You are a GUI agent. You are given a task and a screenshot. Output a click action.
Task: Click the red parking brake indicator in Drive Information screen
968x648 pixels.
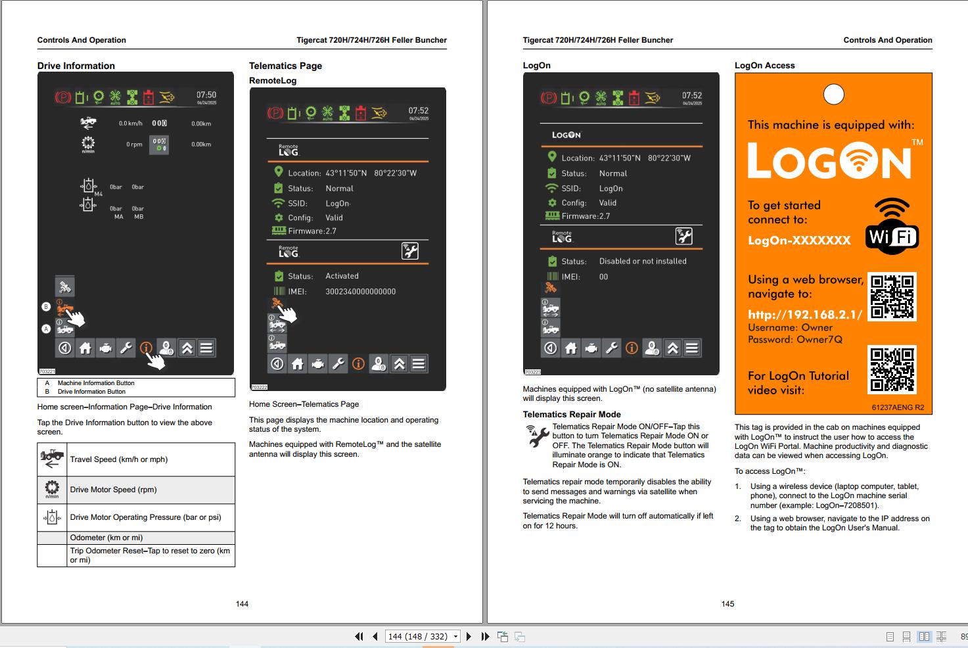tap(63, 98)
